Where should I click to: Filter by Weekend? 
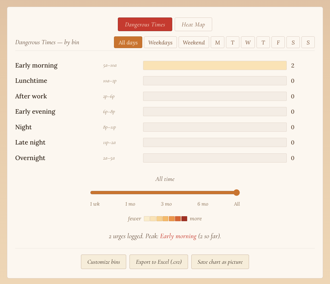click(194, 43)
